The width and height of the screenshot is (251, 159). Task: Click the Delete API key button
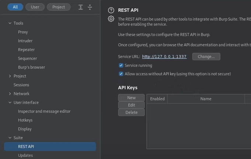click(x=131, y=112)
